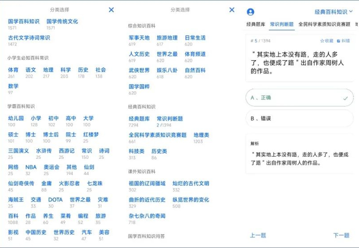Open the 国学传统文化 category
The image size is (359, 248).
point(62,21)
